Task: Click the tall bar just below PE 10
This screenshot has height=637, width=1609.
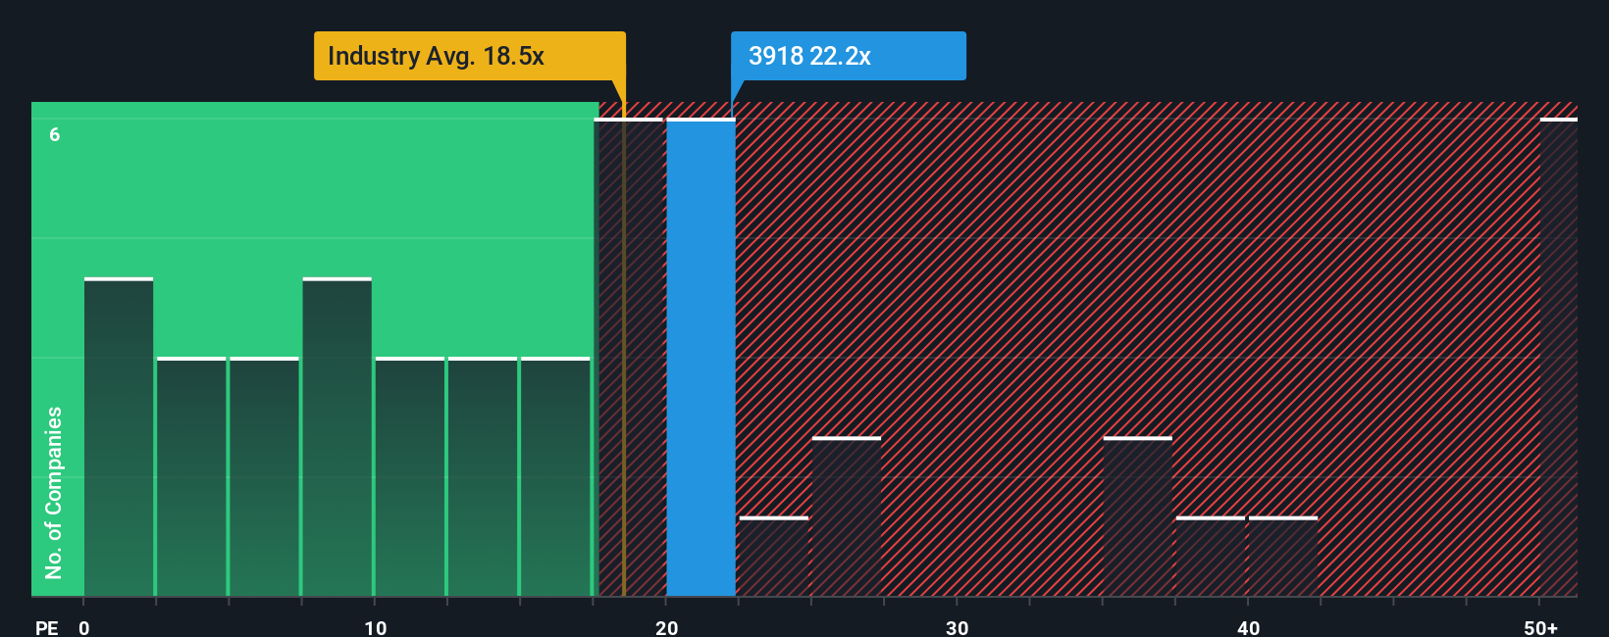Action: pos(337,437)
